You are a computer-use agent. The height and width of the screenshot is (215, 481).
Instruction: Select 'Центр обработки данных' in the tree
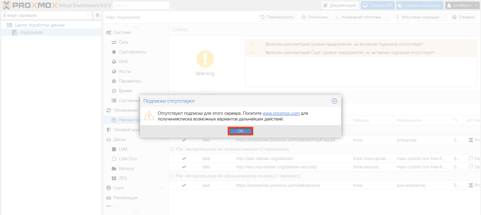click(40, 25)
